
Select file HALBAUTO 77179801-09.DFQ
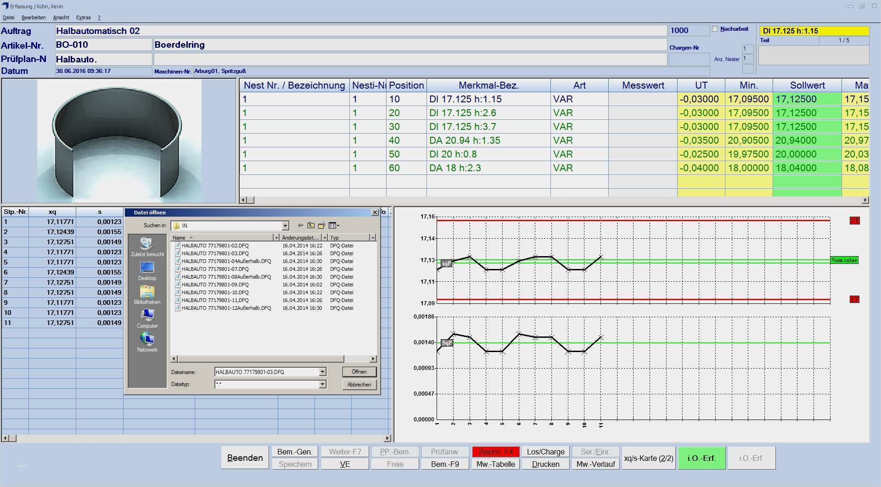tap(215, 285)
